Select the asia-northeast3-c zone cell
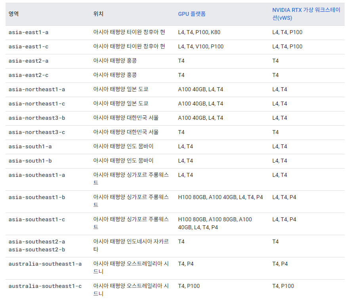The height and width of the screenshot is (299, 351). 37,132
